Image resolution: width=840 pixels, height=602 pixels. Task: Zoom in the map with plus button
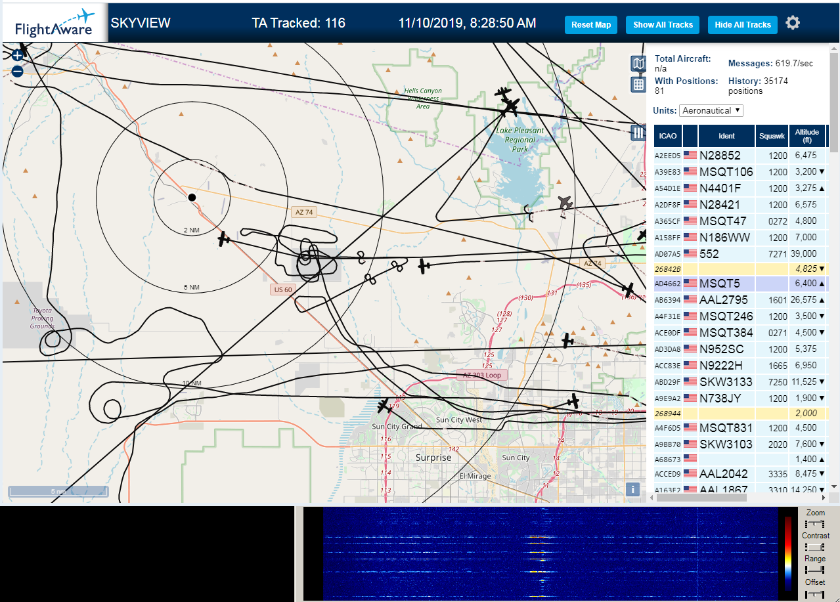click(17, 56)
